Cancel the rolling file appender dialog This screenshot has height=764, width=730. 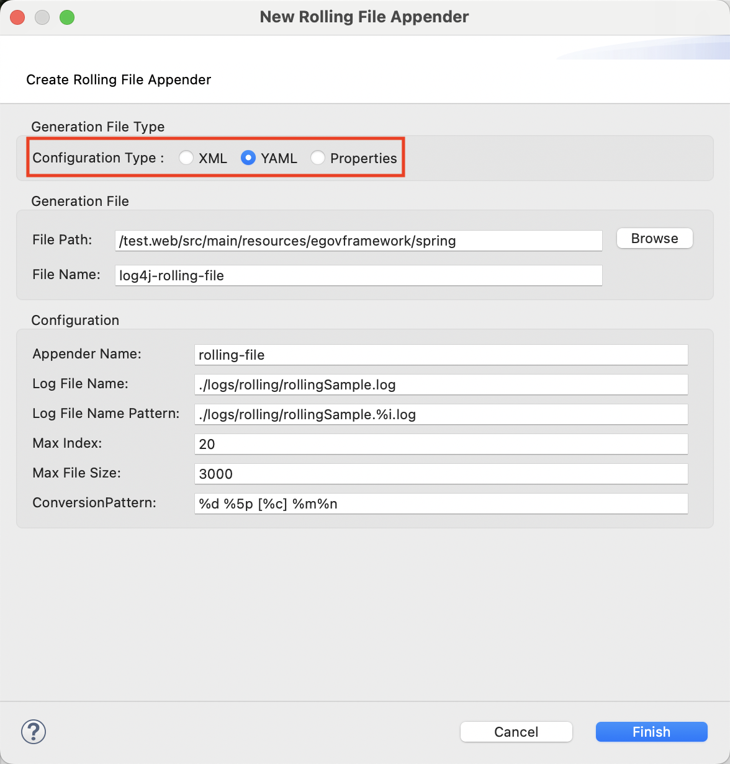[516, 732]
